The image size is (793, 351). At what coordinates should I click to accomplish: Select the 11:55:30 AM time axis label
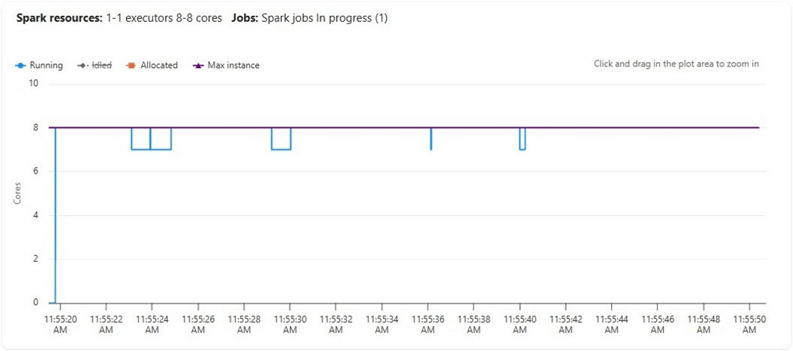point(289,325)
